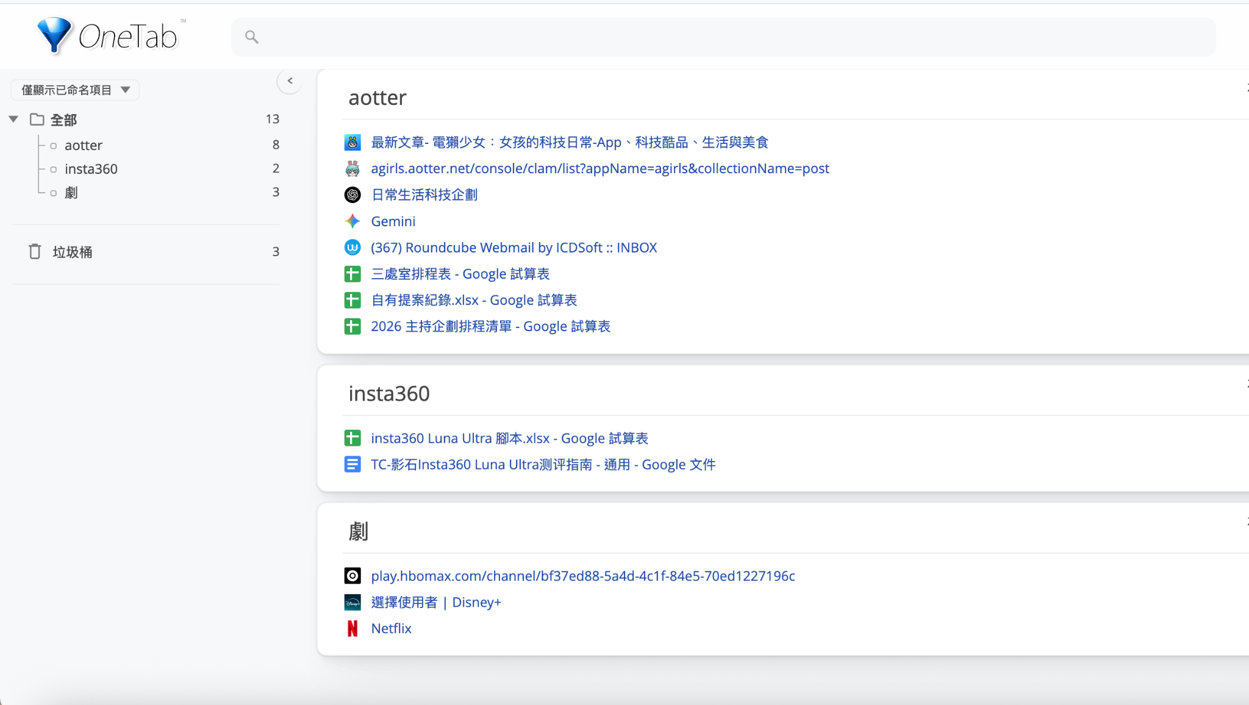Open the 垃圾桶 trash entry
The width and height of the screenshot is (1249, 705).
tap(72, 252)
